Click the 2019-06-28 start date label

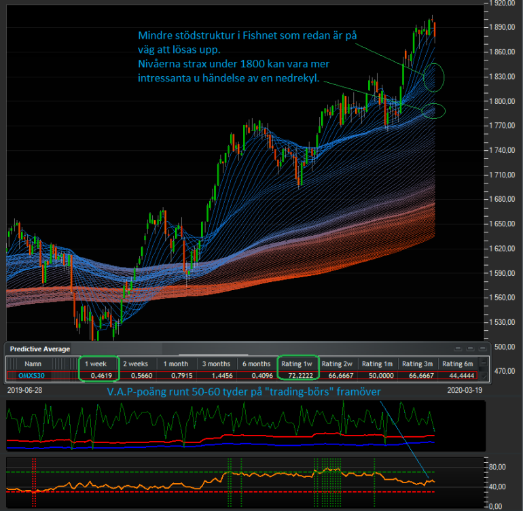click(x=24, y=390)
